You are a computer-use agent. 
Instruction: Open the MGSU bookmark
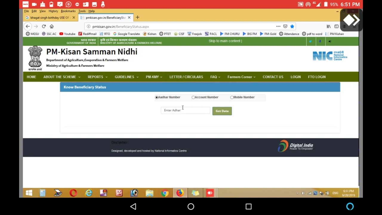click(x=32, y=34)
